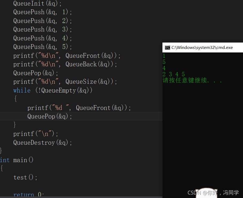Click the QueuePush(&q, 4); line
This screenshot has width=243, height=198.
coord(42,38)
